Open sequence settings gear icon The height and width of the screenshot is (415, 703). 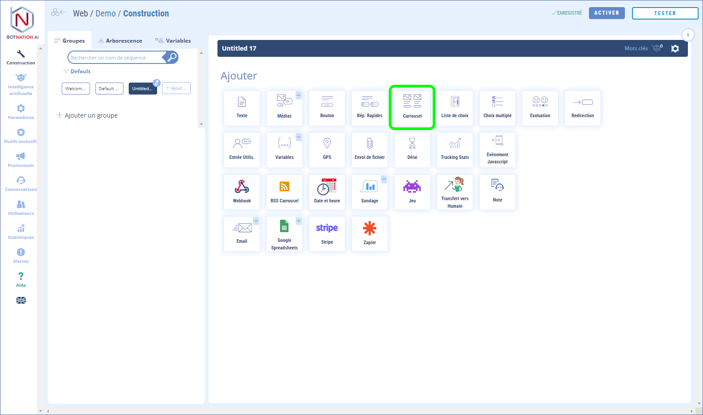(x=675, y=49)
